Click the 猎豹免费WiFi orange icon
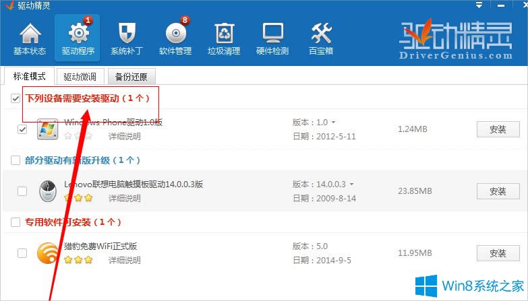Viewport: 528px width, 301px height. 47,253
